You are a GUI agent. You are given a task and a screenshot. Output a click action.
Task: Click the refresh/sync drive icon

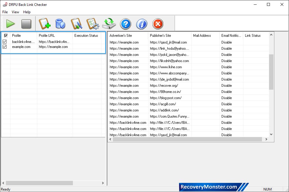(109, 24)
